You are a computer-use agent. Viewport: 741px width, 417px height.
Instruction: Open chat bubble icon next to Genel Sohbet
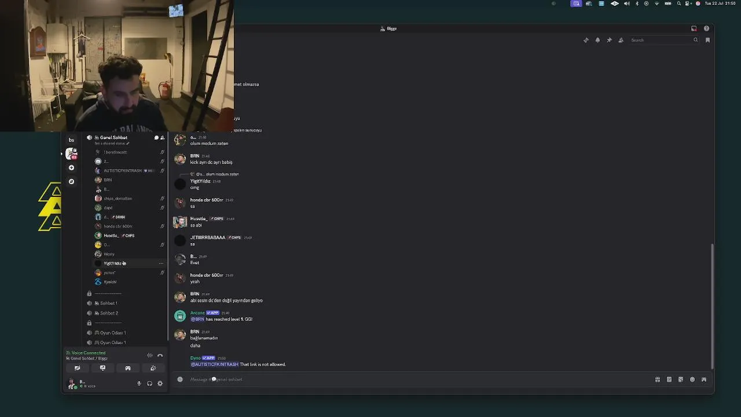pos(156,138)
